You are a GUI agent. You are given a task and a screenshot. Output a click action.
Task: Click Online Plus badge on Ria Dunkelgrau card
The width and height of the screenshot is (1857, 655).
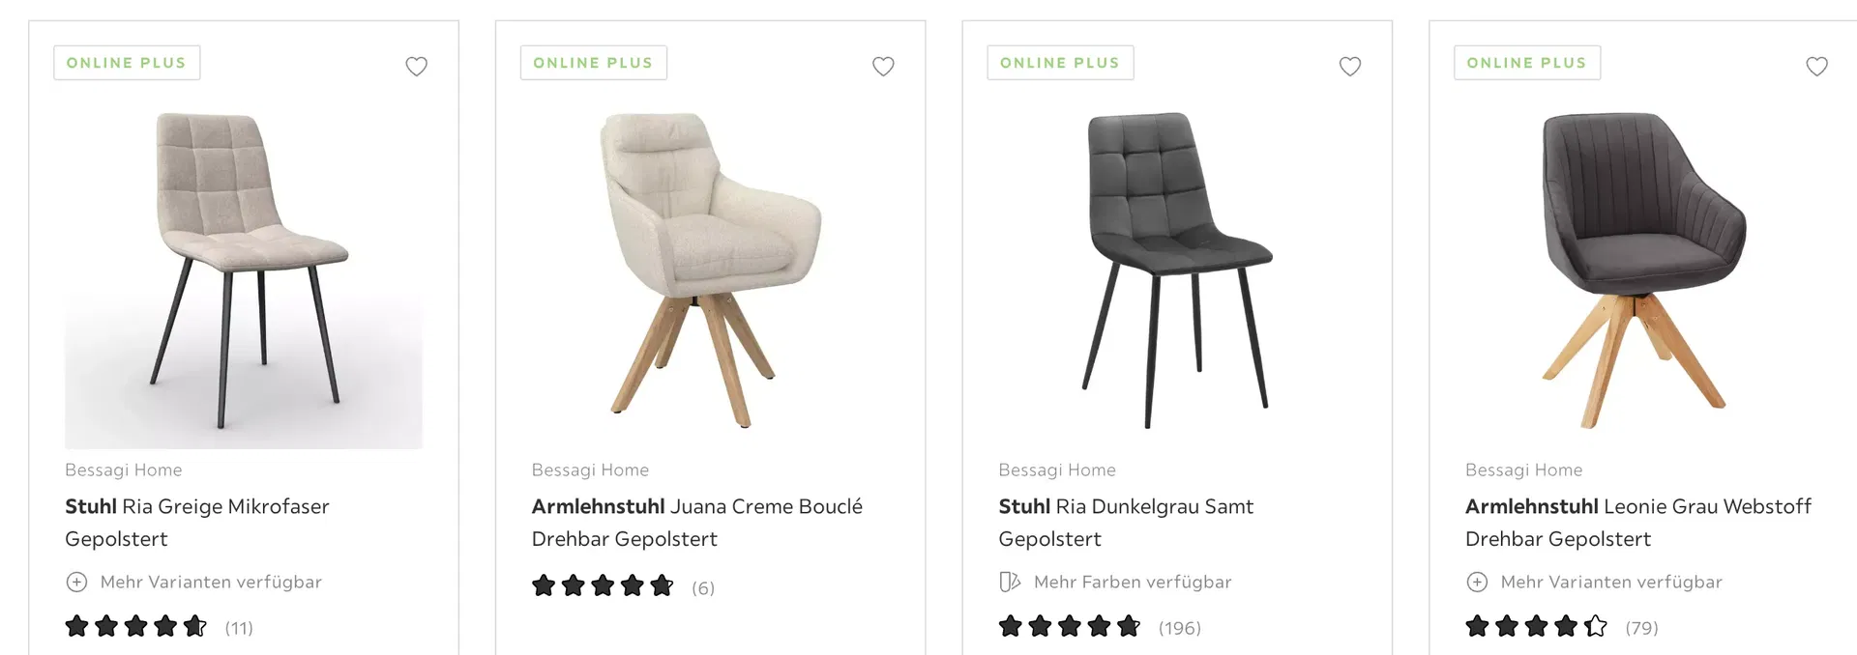point(1060,63)
